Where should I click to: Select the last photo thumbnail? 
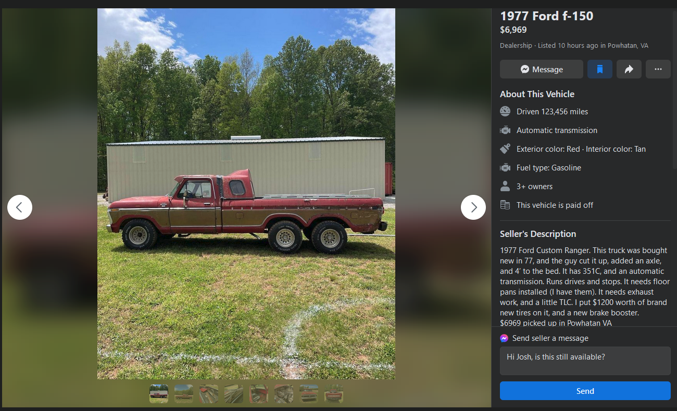[x=334, y=394]
